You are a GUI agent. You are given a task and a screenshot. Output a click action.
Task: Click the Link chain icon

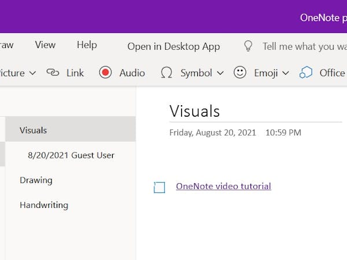click(53, 73)
